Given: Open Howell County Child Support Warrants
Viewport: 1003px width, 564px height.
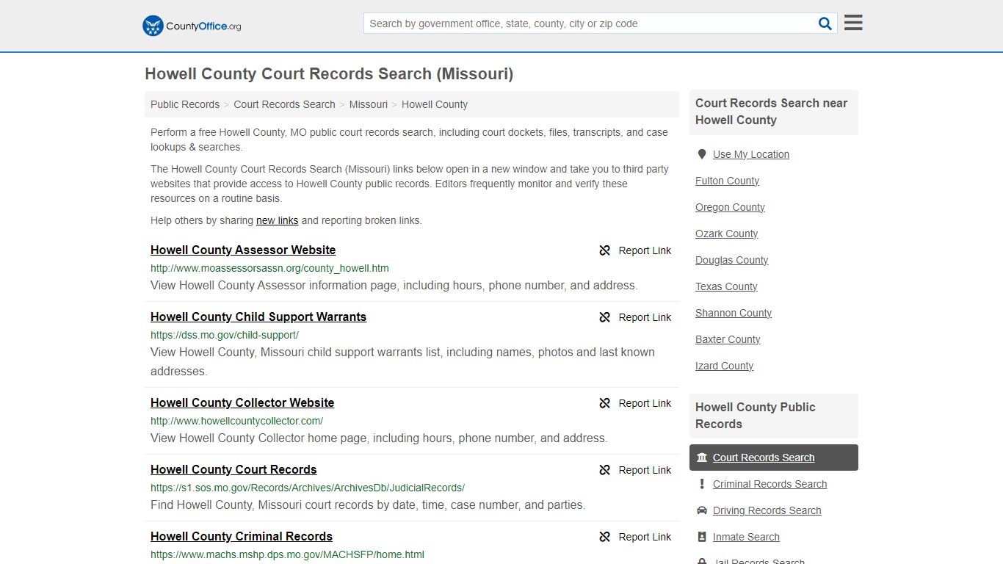Looking at the screenshot, I should 258,317.
